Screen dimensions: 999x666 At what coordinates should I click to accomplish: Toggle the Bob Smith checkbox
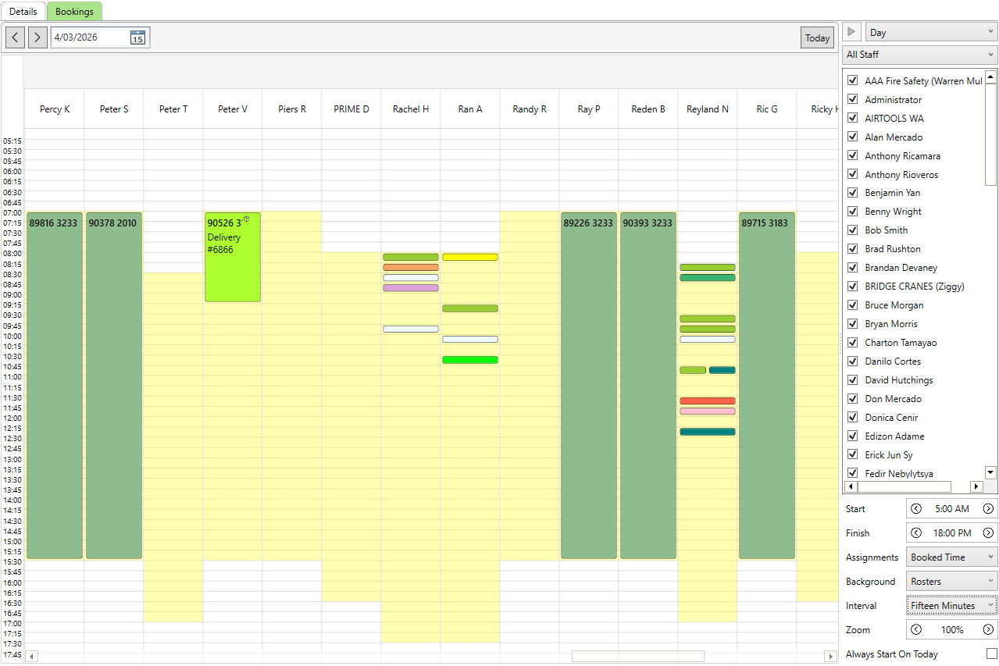click(x=853, y=230)
